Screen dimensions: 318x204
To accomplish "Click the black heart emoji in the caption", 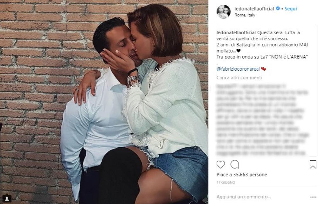I will point(238,51).
